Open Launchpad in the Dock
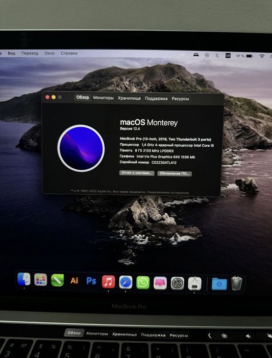The image size is (272, 358). [40, 279]
